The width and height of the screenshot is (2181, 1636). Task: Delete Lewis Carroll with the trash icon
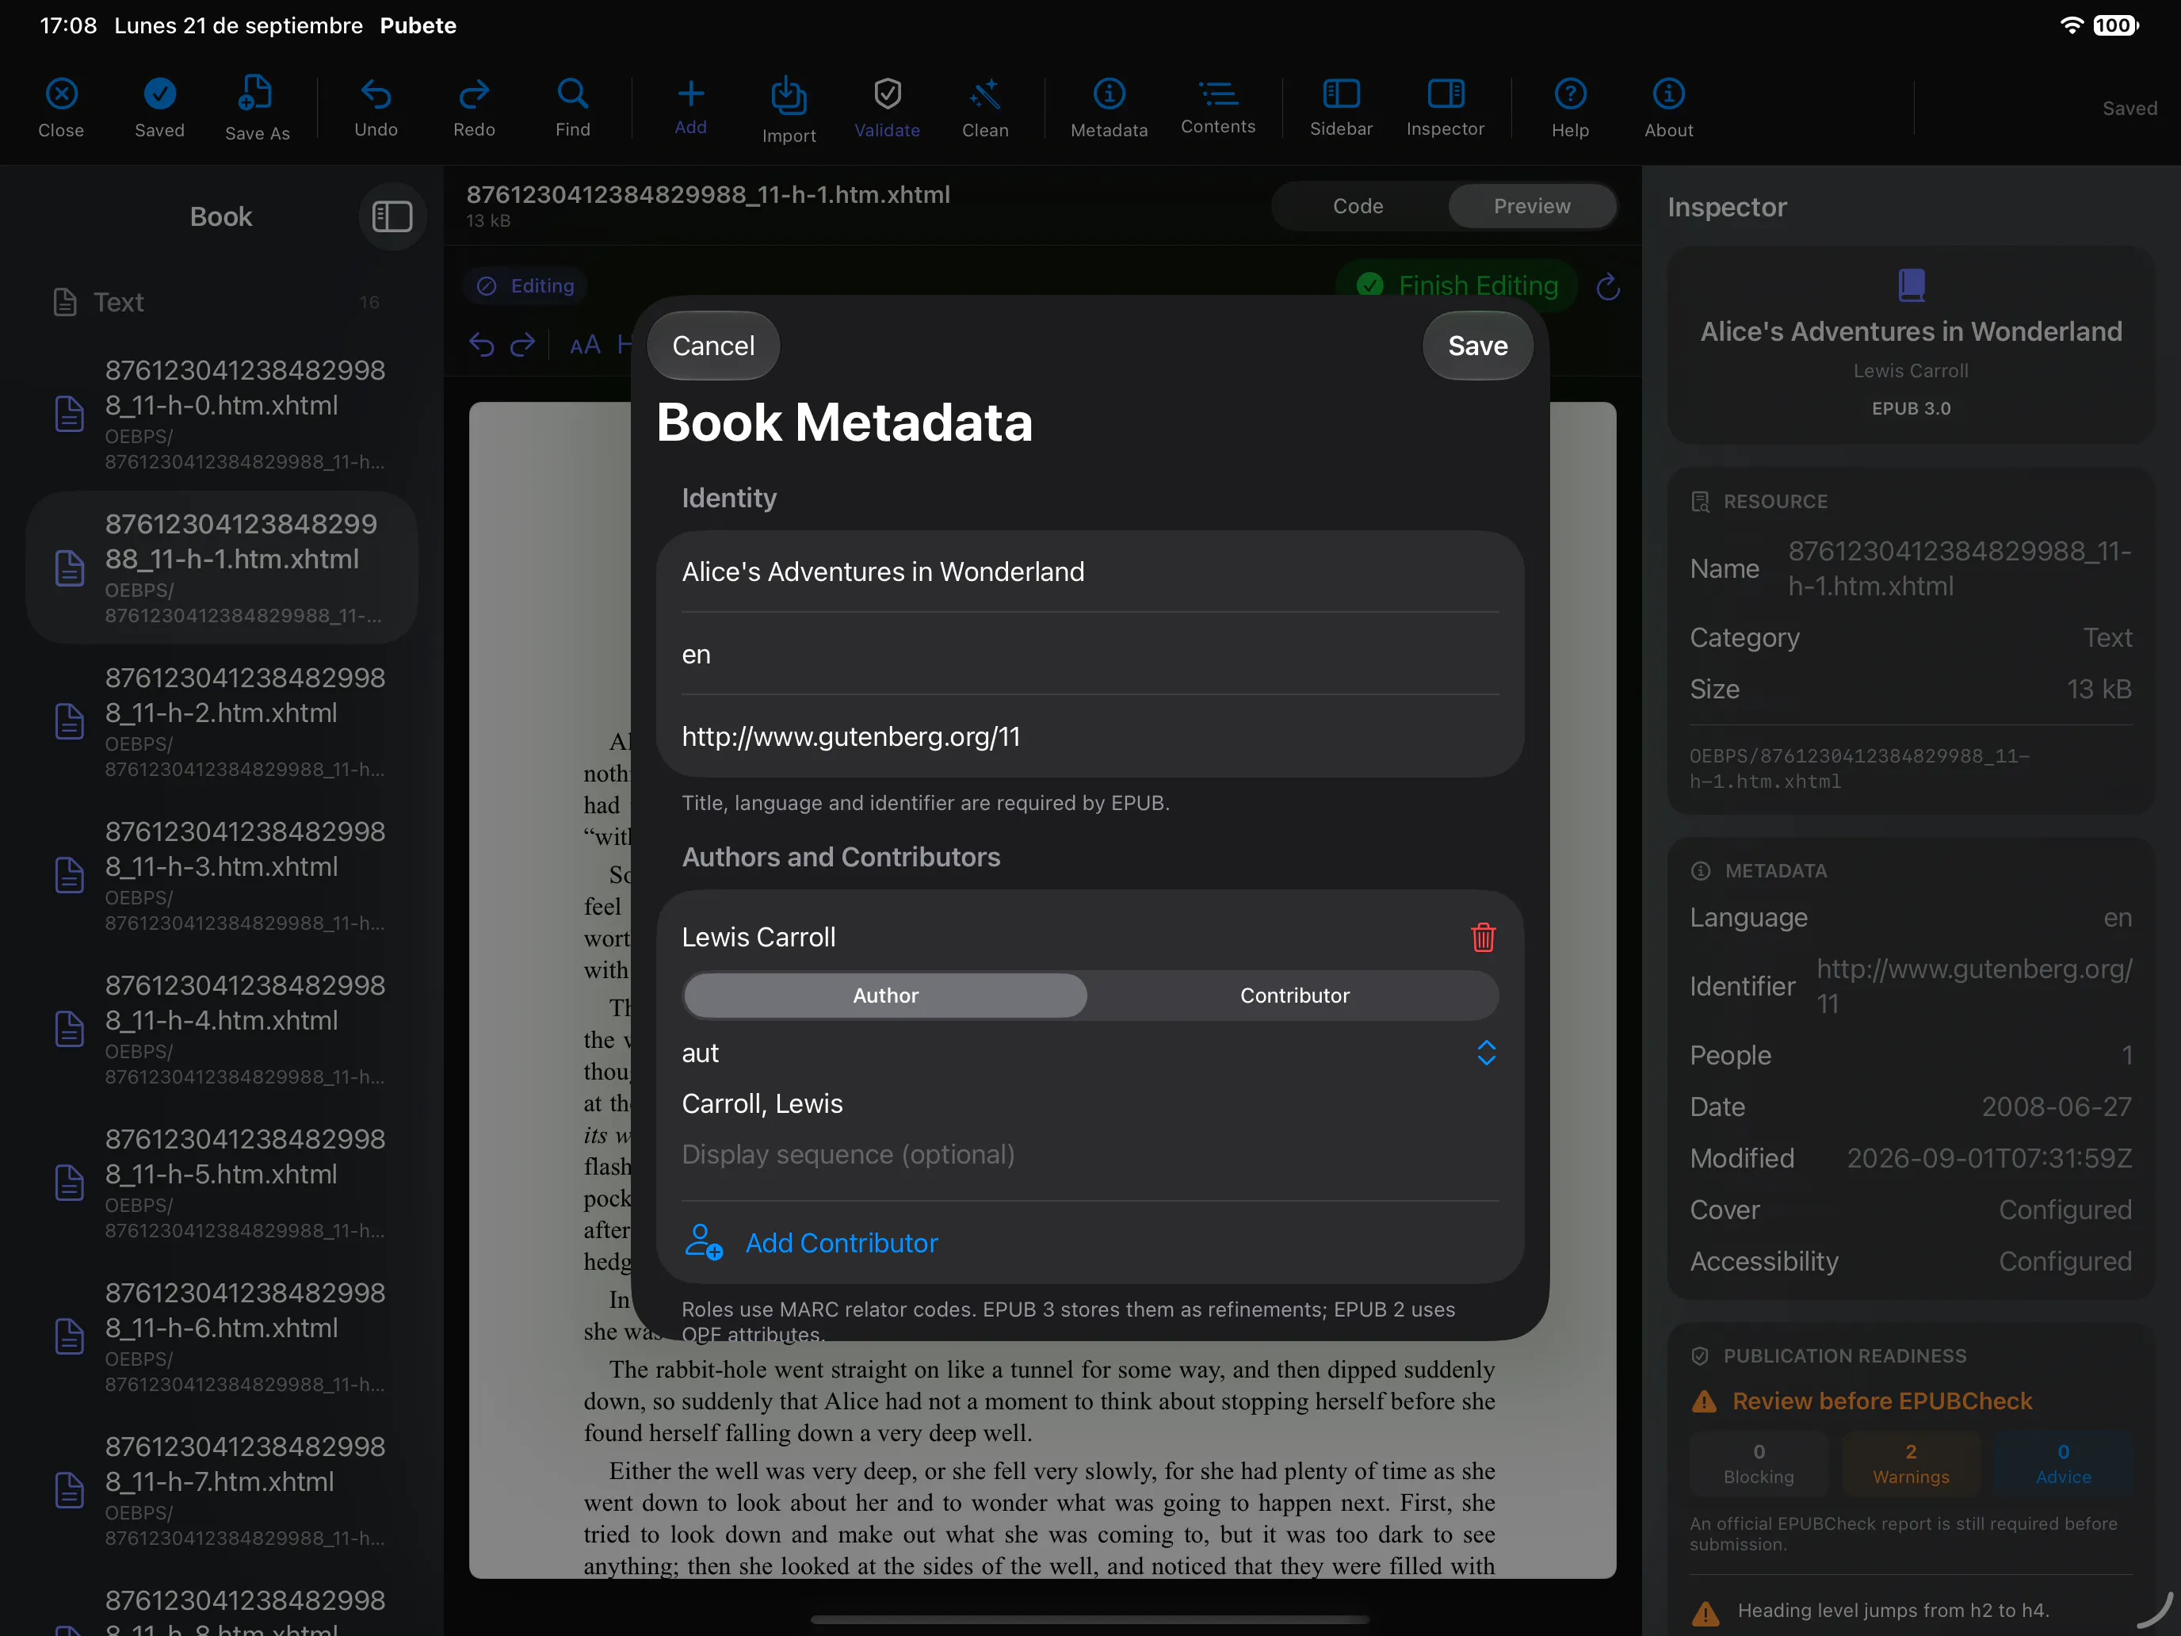tap(1483, 937)
